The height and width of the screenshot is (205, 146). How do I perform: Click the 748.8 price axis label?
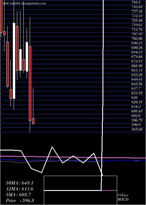pyautogui.click(x=137, y=2)
